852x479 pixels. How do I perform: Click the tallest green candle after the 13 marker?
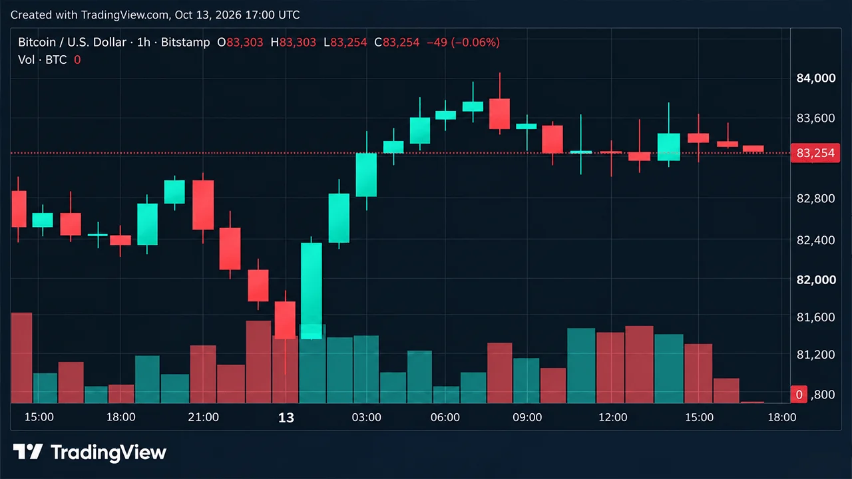point(312,291)
